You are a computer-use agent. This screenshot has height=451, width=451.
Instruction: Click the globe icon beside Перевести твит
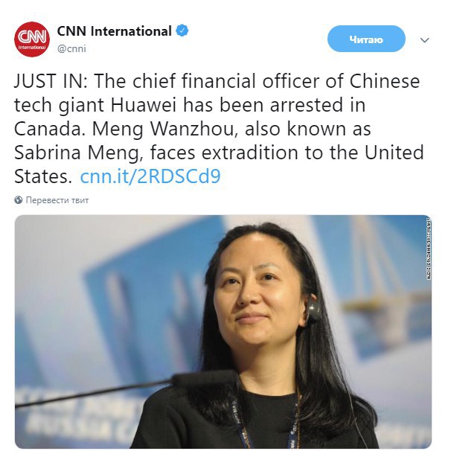click(x=19, y=200)
